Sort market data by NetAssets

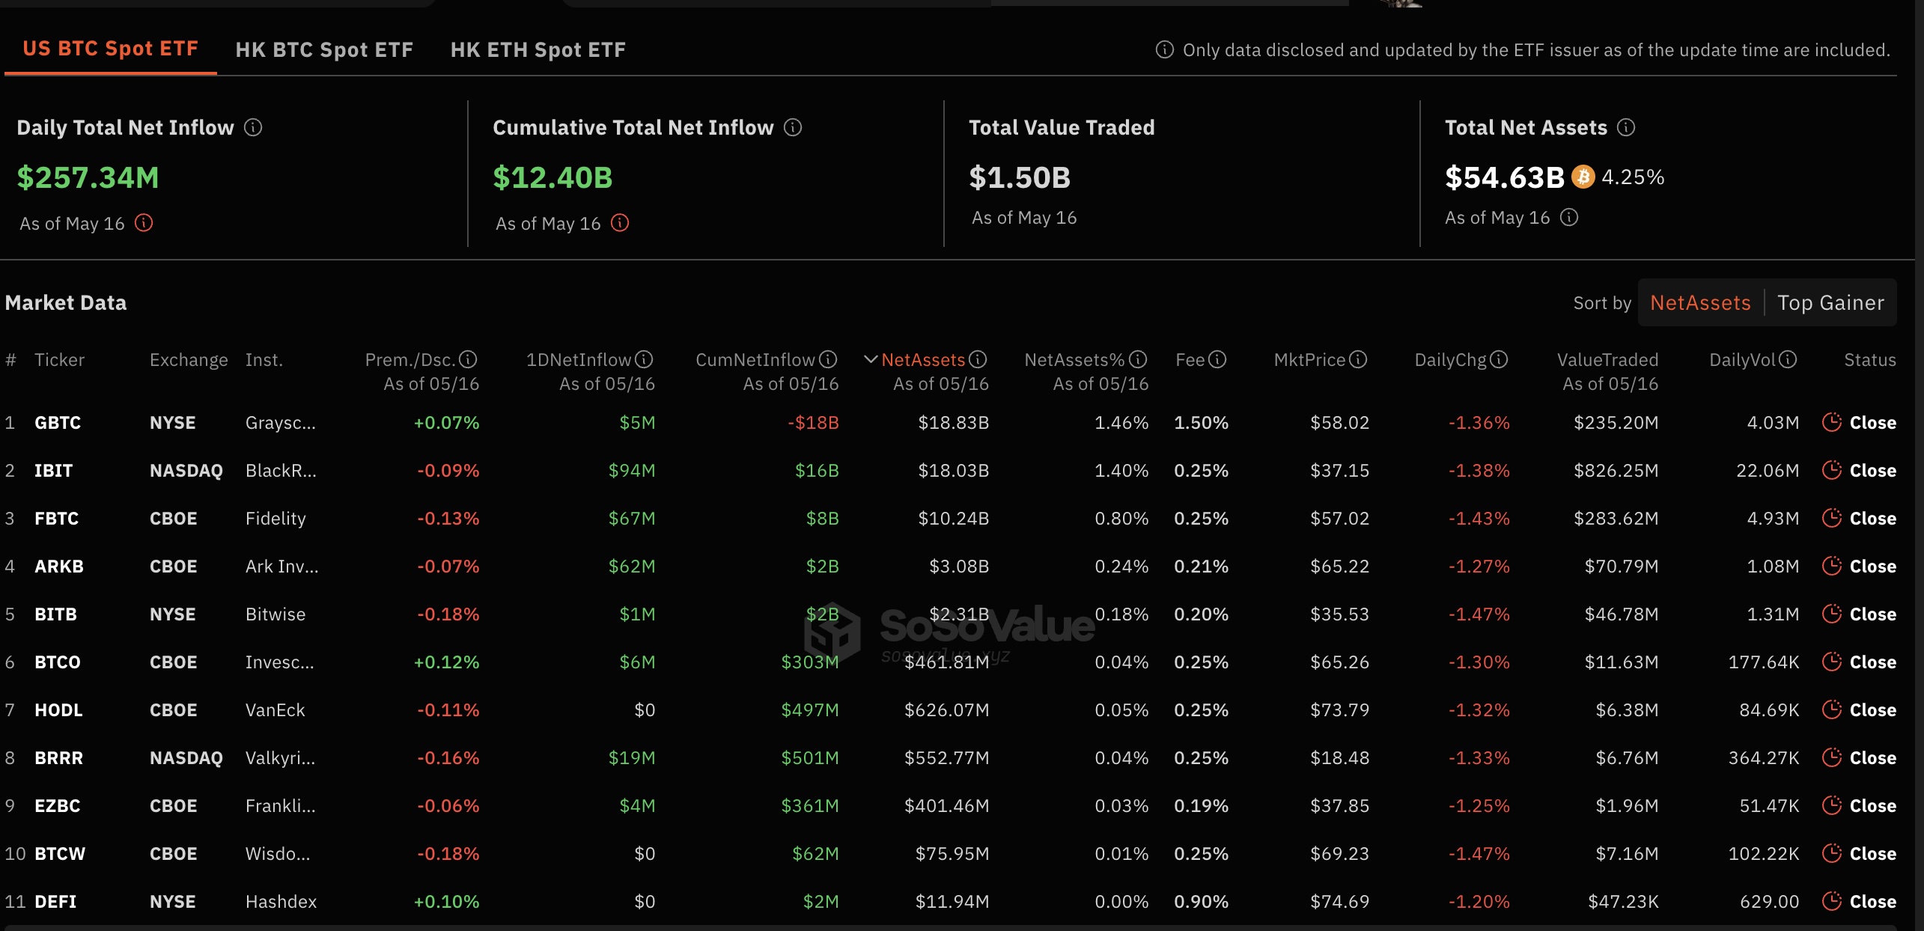point(1700,303)
